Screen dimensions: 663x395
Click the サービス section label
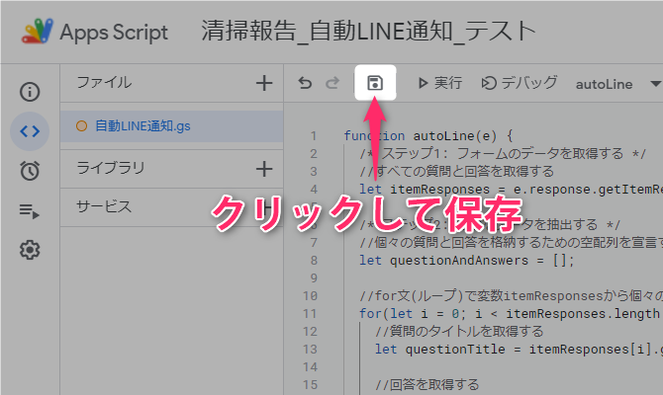[x=104, y=206]
